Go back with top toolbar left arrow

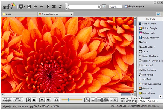[x=35, y=7]
